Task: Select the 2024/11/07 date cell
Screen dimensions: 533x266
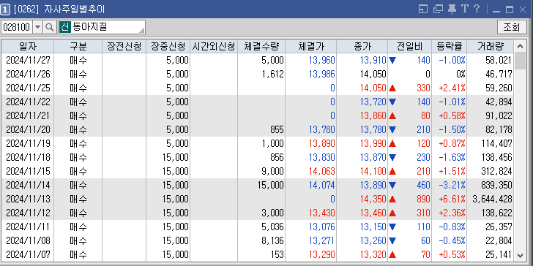Action: coord(28,254)
